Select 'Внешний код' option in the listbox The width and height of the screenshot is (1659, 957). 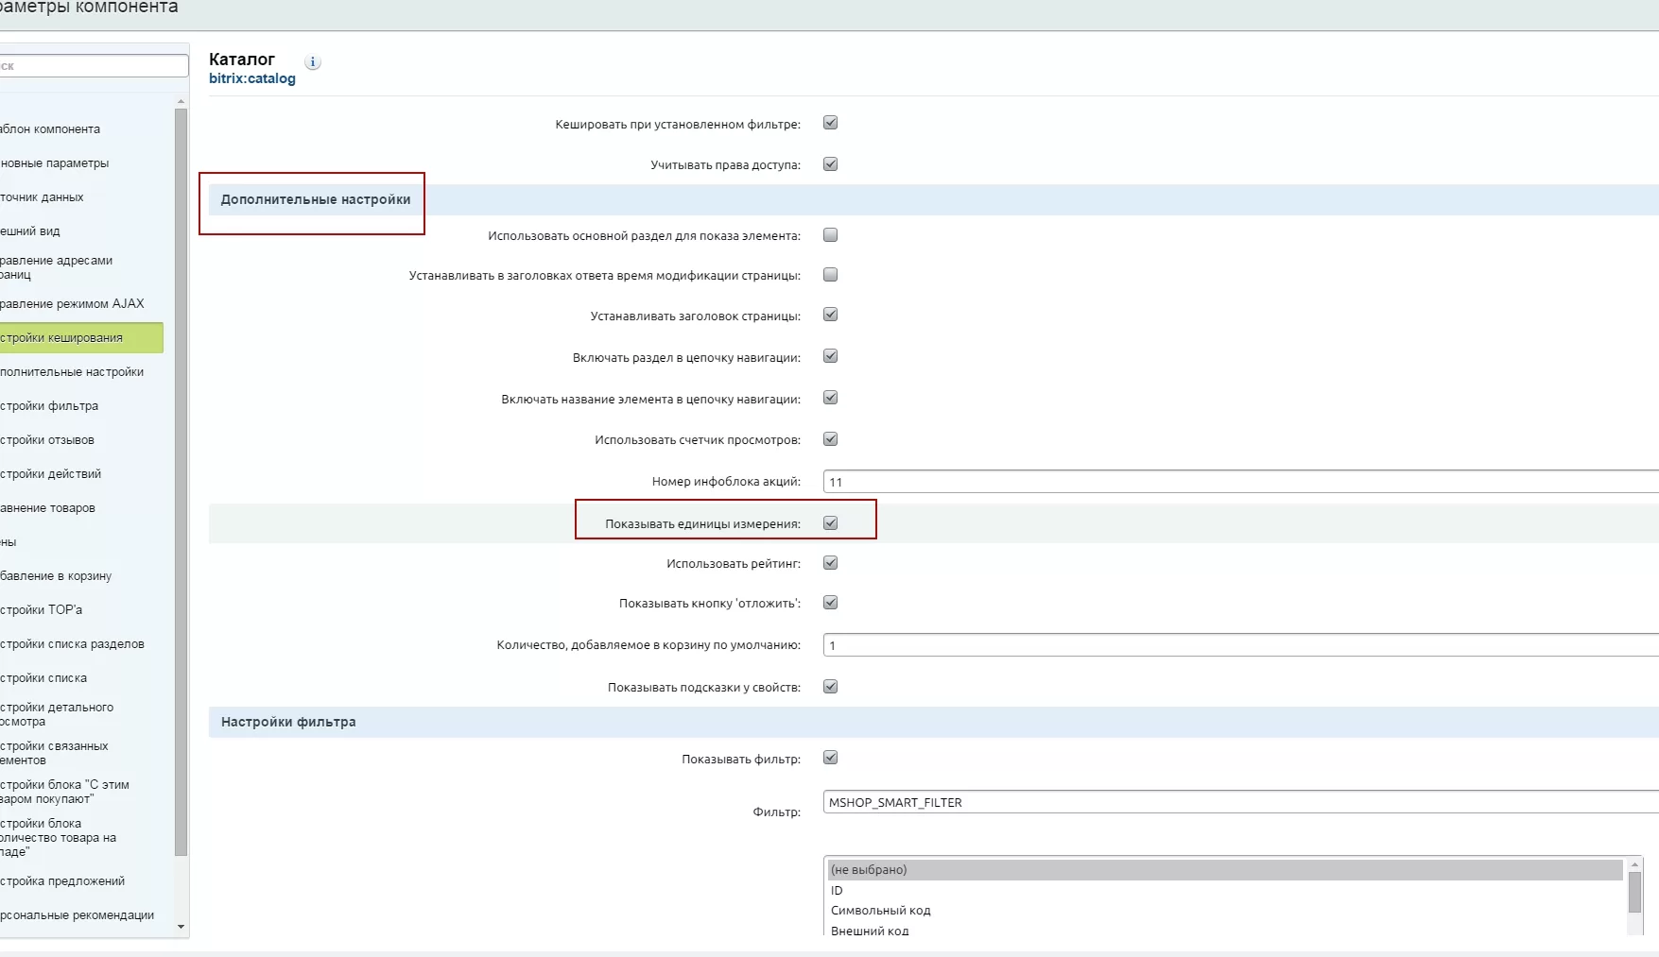coord(1225,931)
